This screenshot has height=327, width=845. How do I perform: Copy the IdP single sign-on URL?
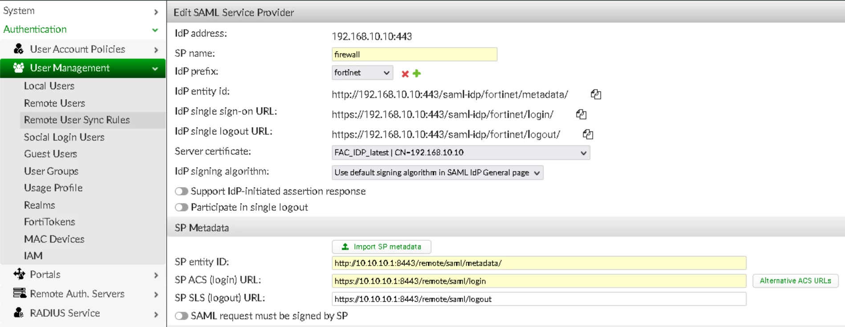[x=581, y=114]
